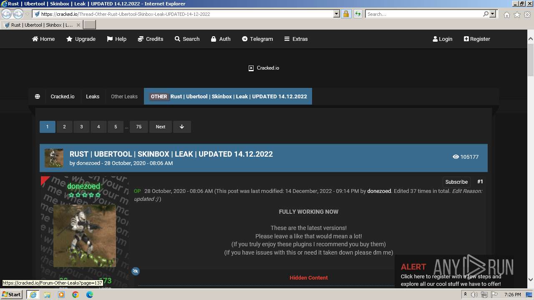Viewport: 534px width, 300px height.
Task: Open Cracked.io breadcrumb link
Action: point(63,96)
